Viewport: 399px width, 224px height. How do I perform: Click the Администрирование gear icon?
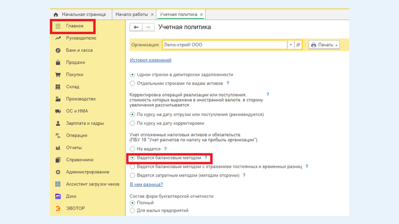pyautogui.click(x=58, y=172)
